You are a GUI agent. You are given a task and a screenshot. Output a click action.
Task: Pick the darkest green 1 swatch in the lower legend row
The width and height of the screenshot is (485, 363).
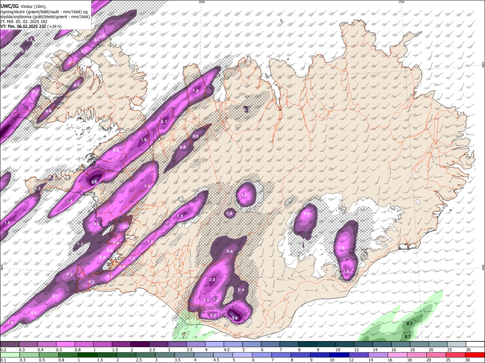click(x=87, y=355)
